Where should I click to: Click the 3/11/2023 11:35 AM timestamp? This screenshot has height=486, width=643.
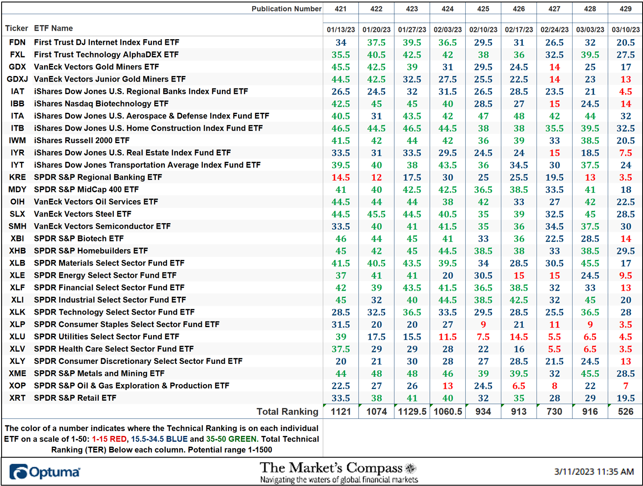click(x=594, y=472)
